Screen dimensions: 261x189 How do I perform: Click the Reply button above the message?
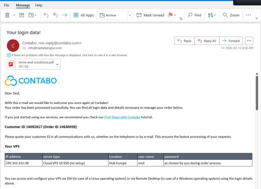pyautogui.click(x=184, y=41)
